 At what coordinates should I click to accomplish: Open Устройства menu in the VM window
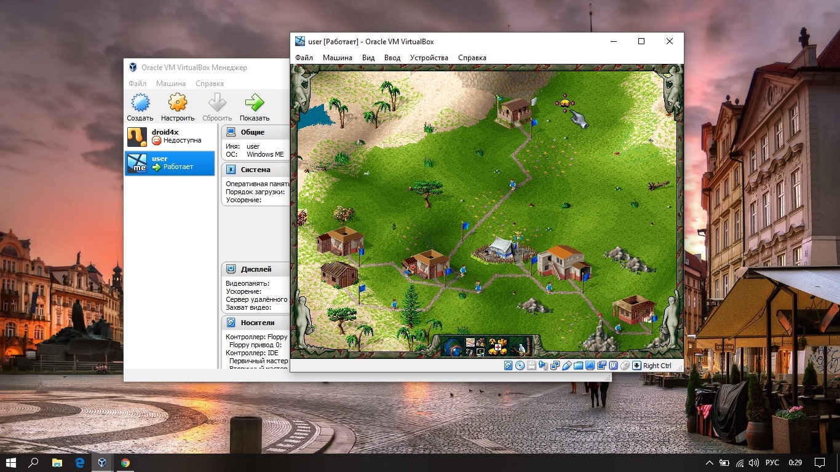429,58
